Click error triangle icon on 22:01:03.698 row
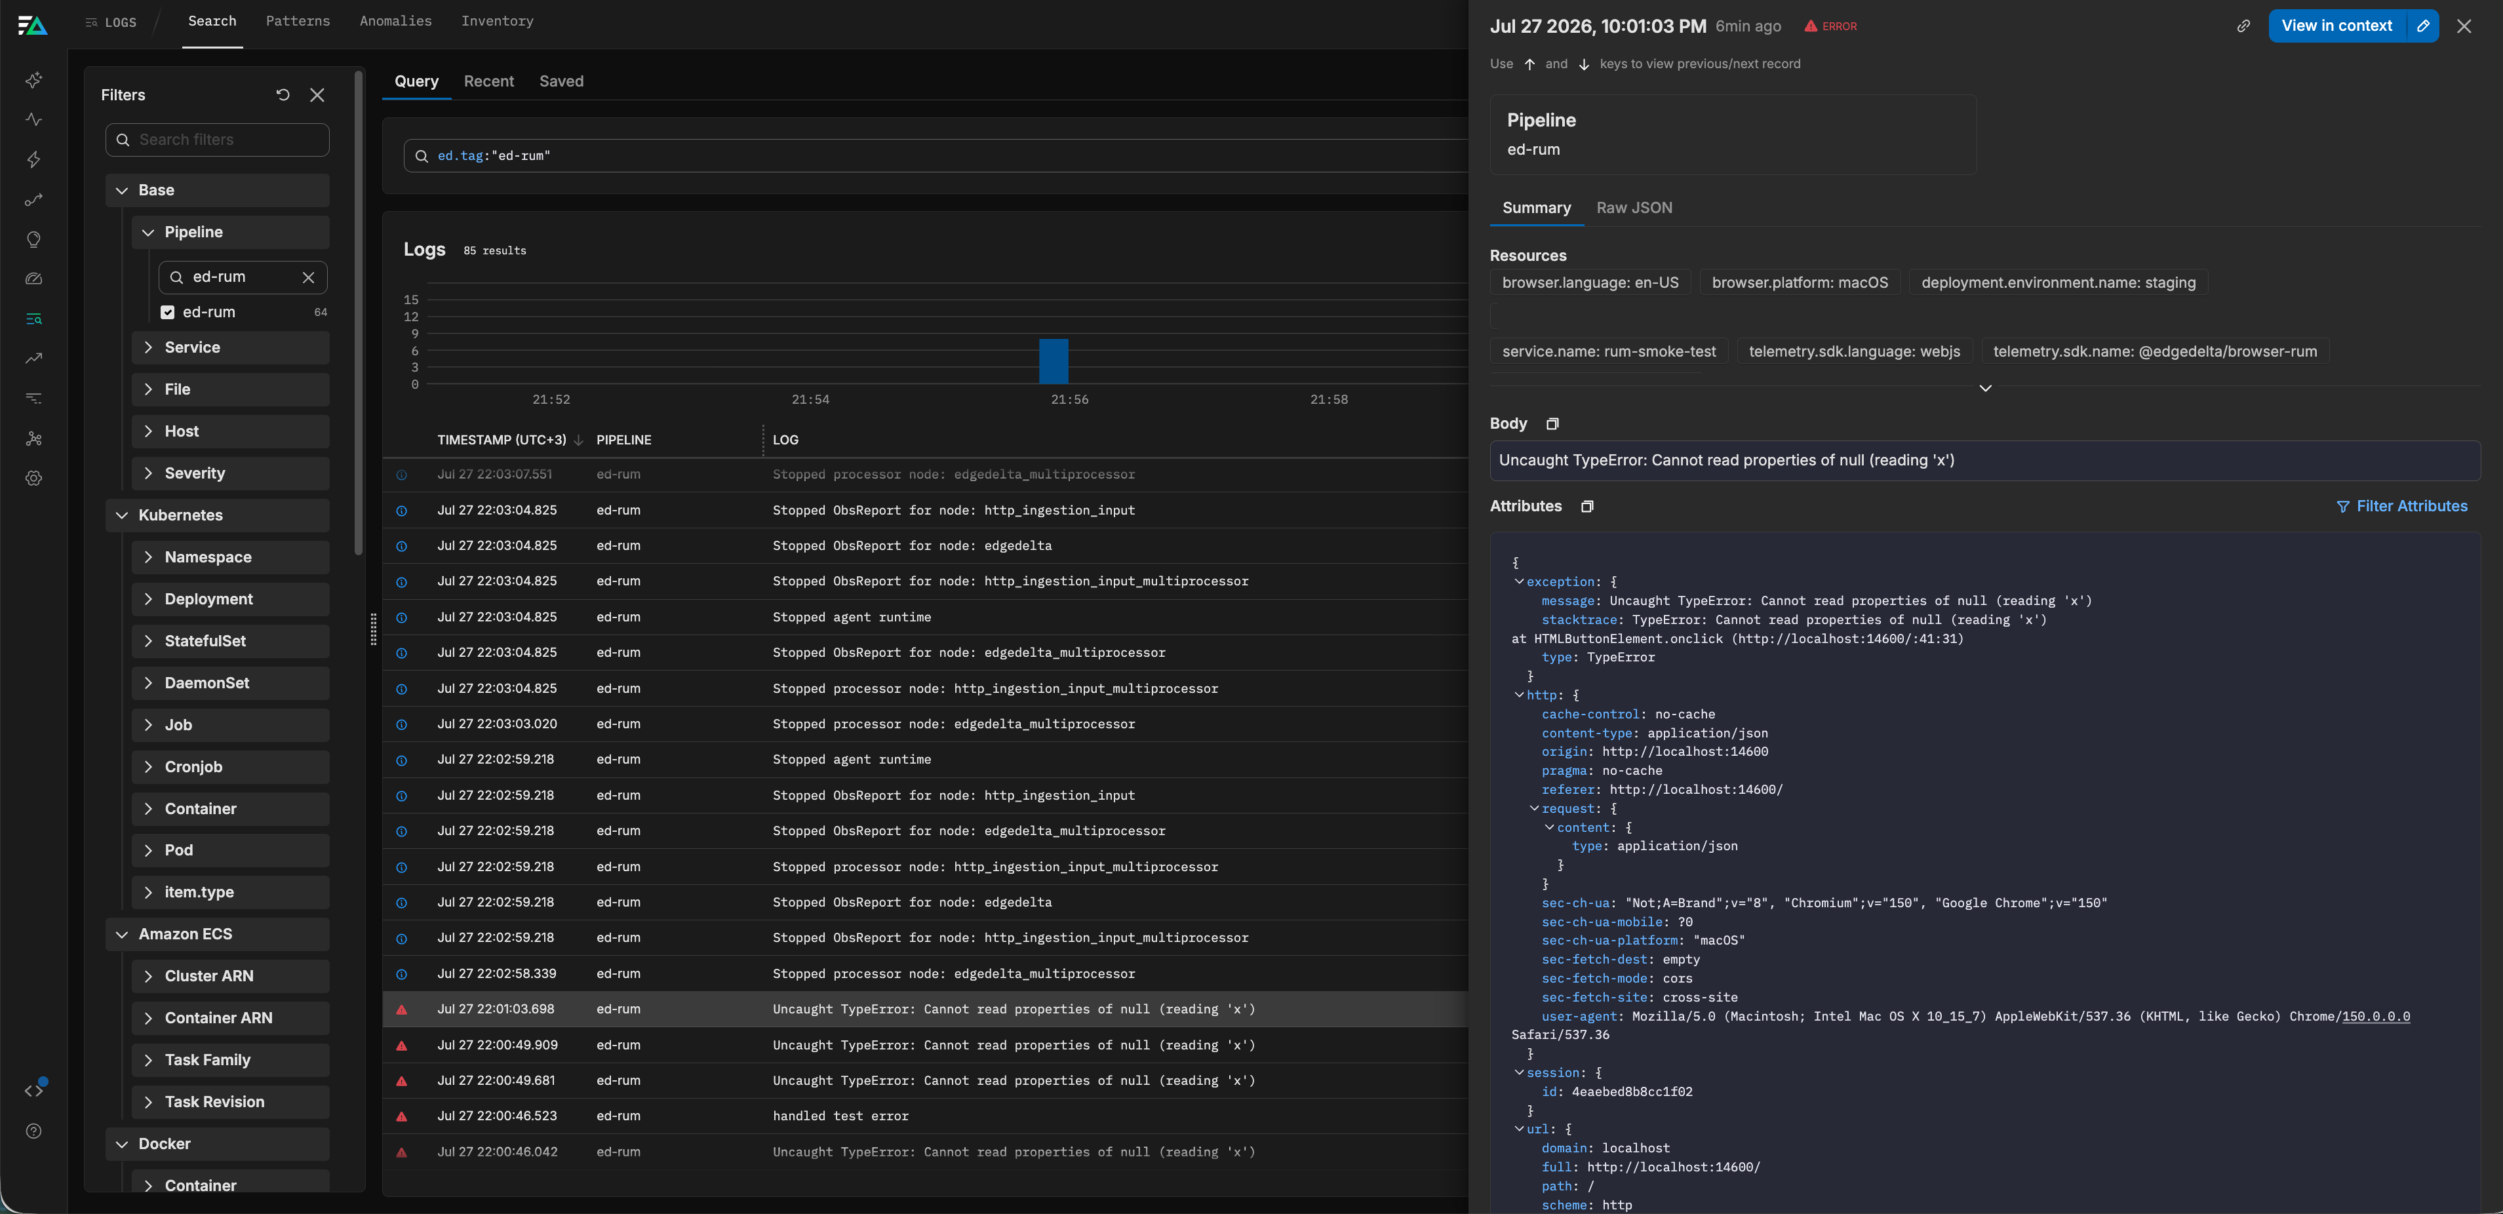 401,1010
